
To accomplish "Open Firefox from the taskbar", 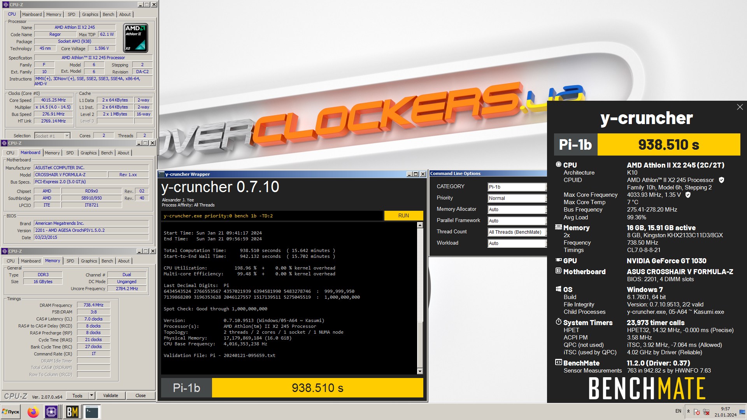I will [x=33, y=411].
